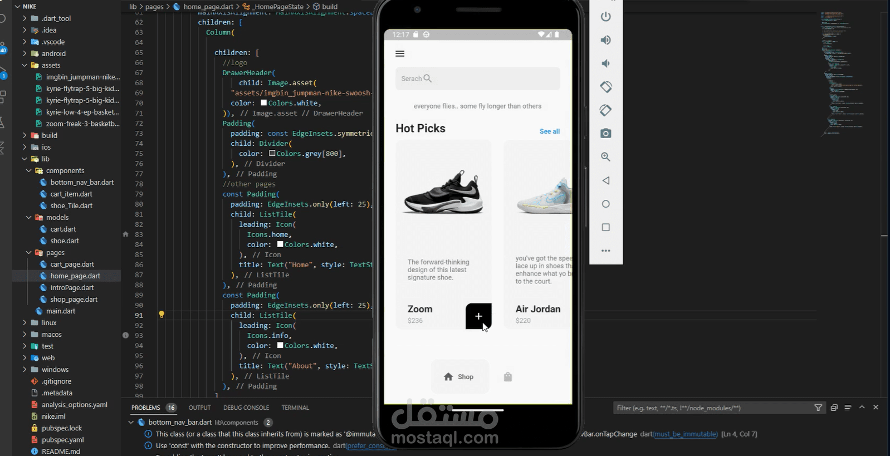Switch to the TERMINAL tab
Image resolution: width=890 pixels, height=456 pixels.
pyautogui.click(x=295, y=408)
